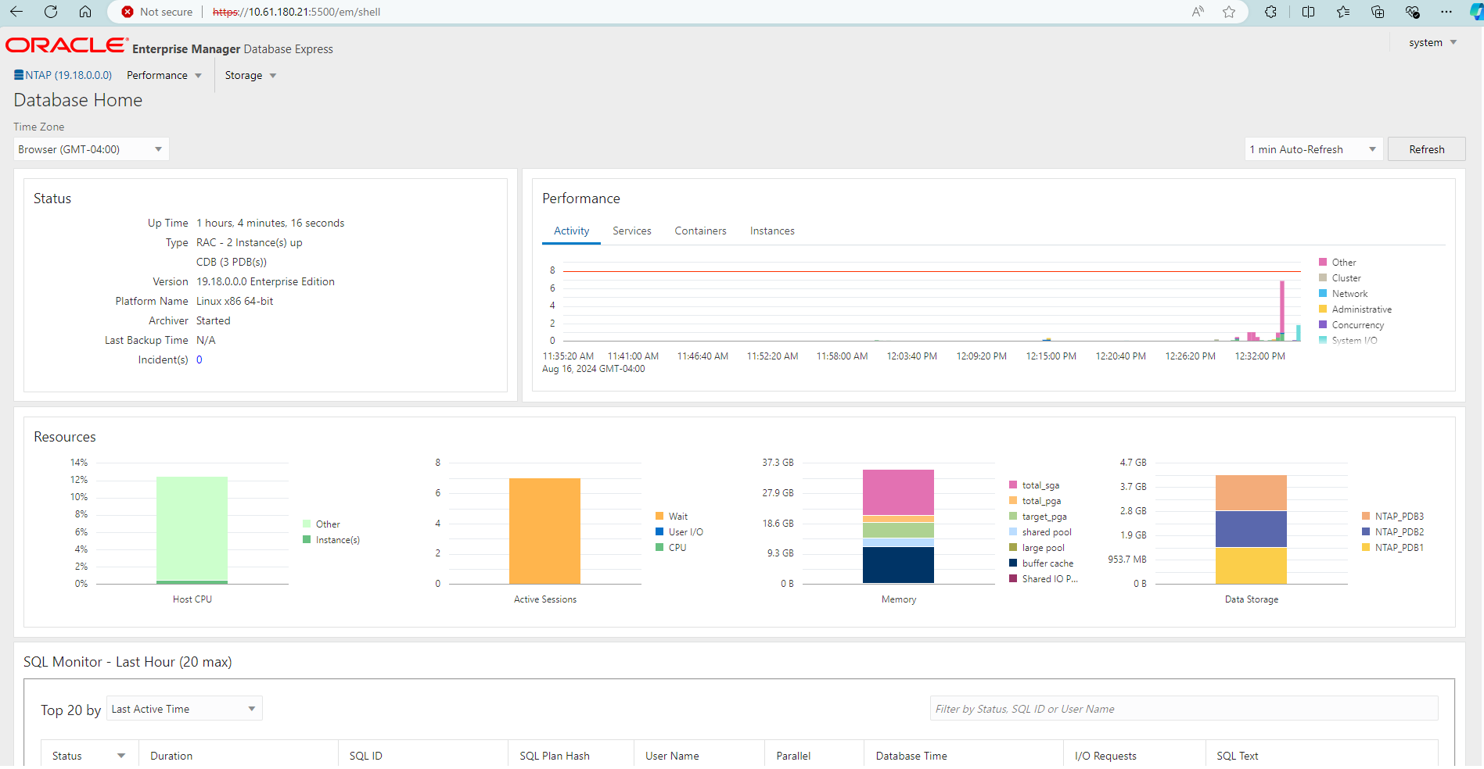Click the Not secure warning icon
The height and width of the screenshot is (769, 1484).
click(x=128, y=12)
